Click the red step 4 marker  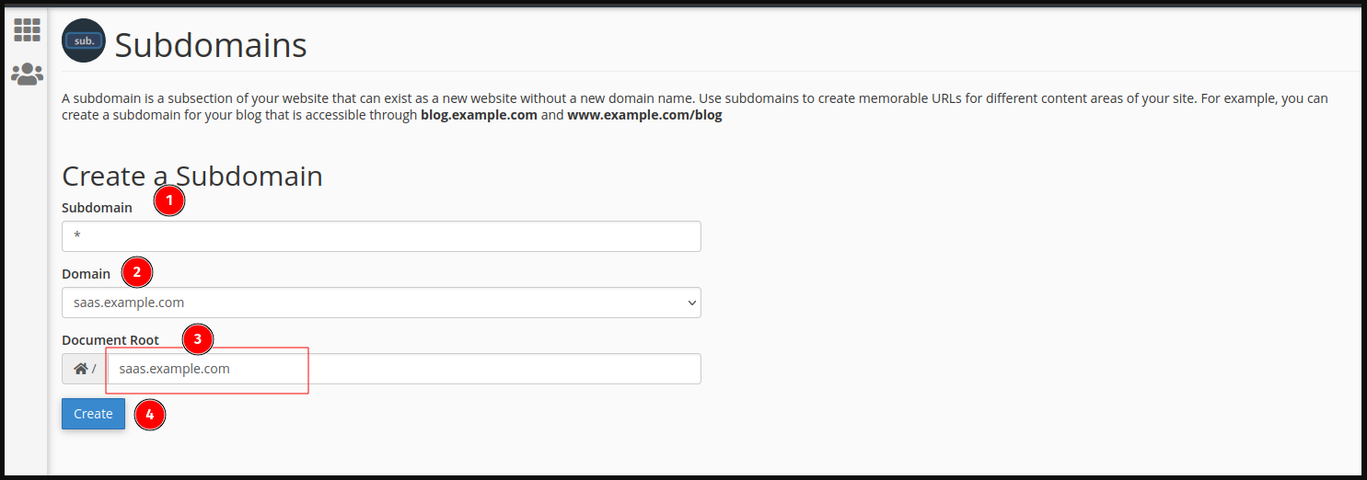[x=150, y=414]
